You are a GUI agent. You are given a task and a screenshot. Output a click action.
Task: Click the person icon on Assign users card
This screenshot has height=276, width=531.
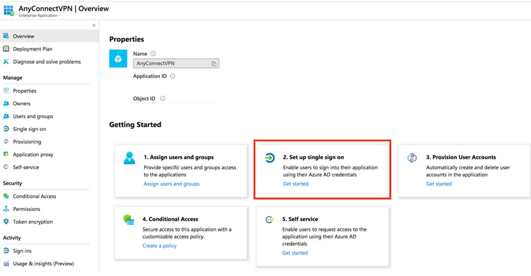tap(129, 158)
